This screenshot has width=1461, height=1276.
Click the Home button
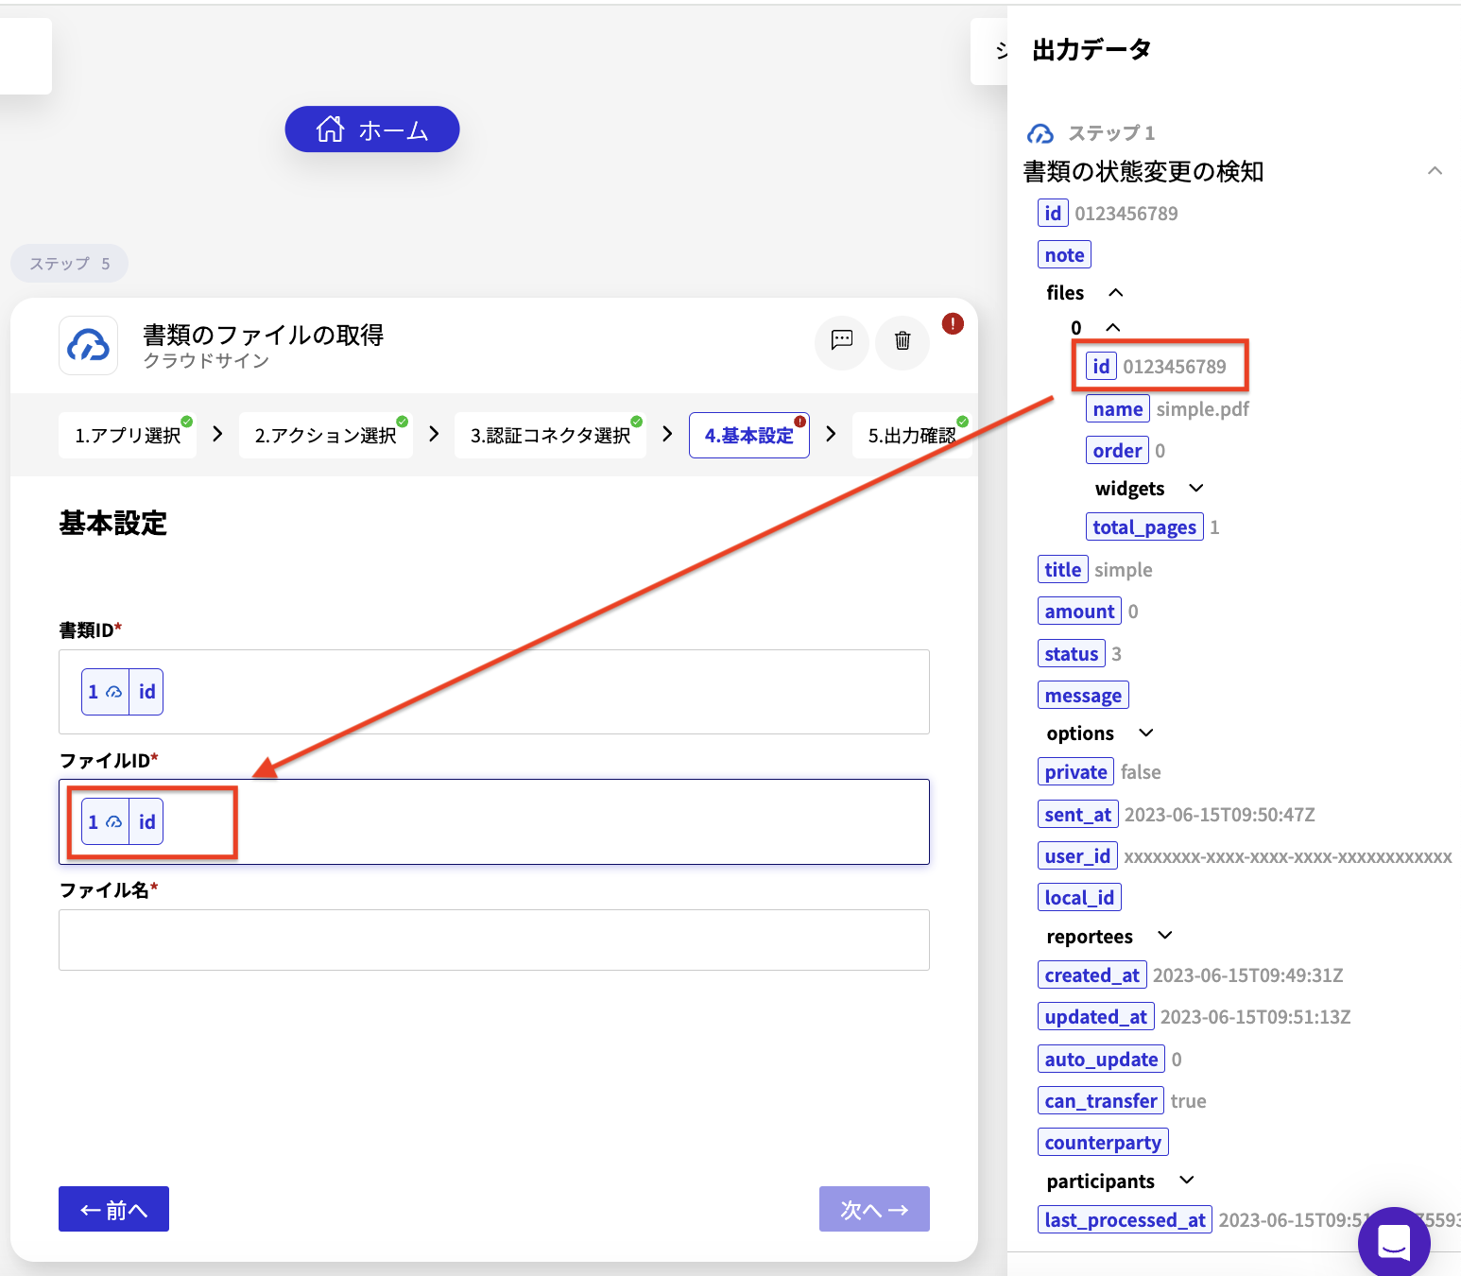[372, 129]
